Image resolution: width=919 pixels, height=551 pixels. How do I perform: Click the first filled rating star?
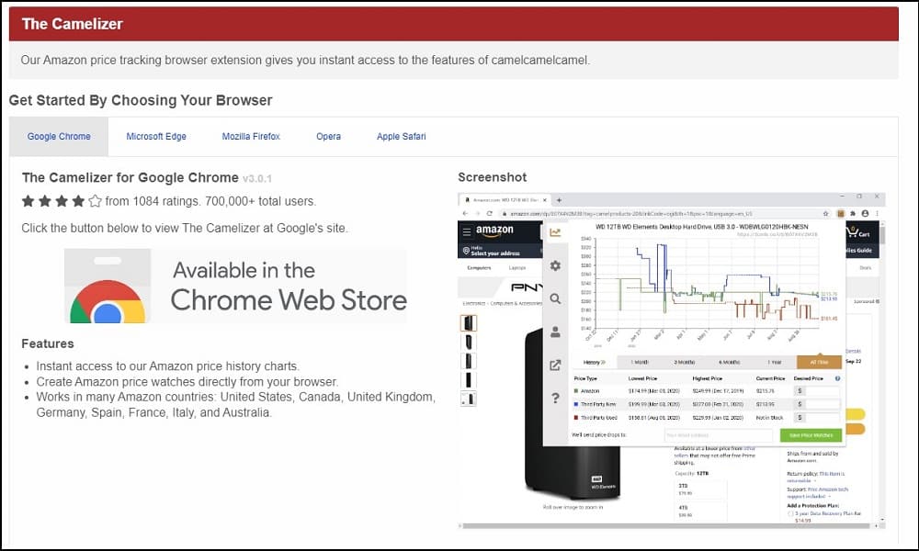28,201
